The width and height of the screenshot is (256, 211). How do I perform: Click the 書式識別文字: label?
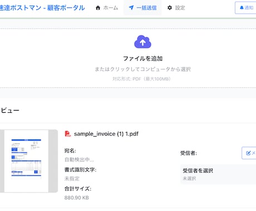(x=80, y=170)
